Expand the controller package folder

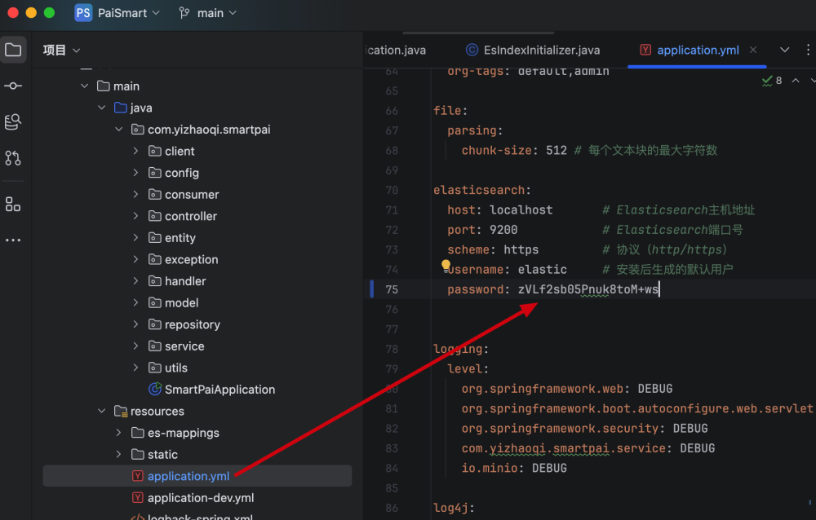pos(136,216)
